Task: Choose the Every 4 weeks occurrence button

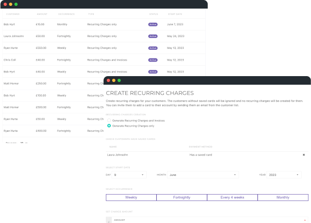Action: [232, 197]
